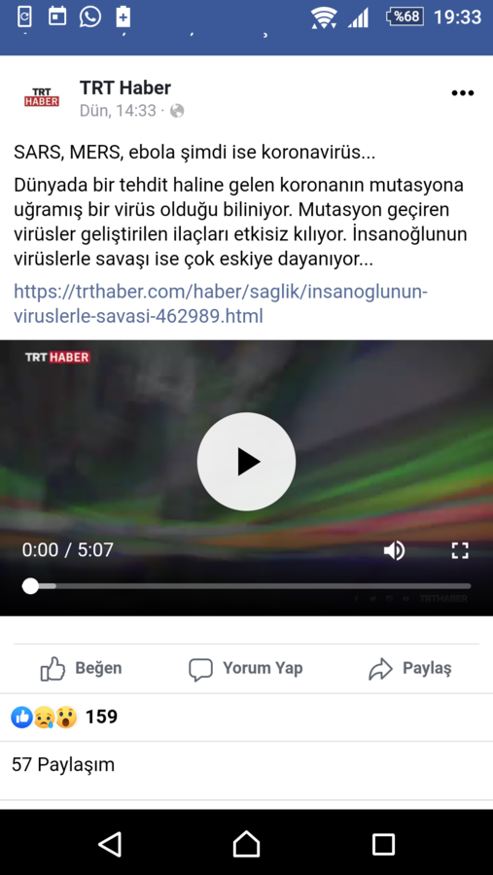
Task: Enter fullscreen mode on the video
Action: click(460, 551)
